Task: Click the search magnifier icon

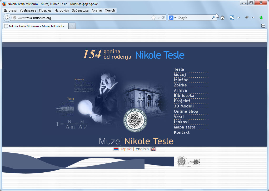Action: pyautogui.click(x=213, y=18)
